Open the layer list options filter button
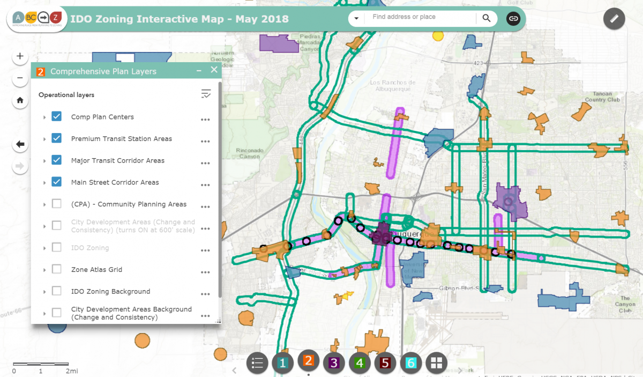 (x=206, y=94)
